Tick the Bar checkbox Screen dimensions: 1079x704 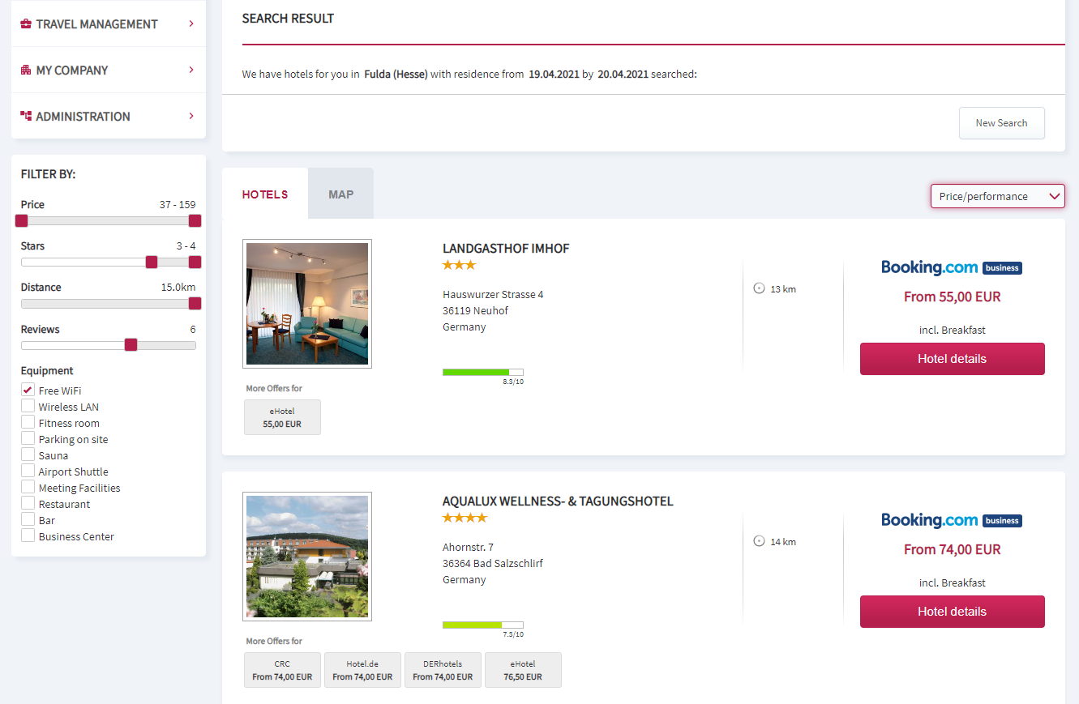click(x=28, y=519)
